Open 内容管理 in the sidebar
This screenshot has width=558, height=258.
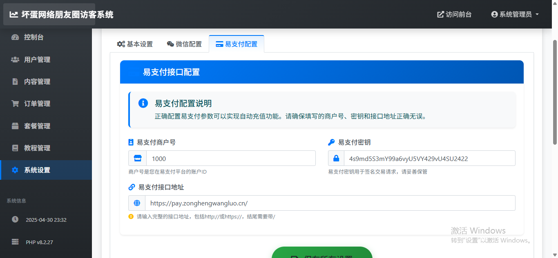click(46, 82)
